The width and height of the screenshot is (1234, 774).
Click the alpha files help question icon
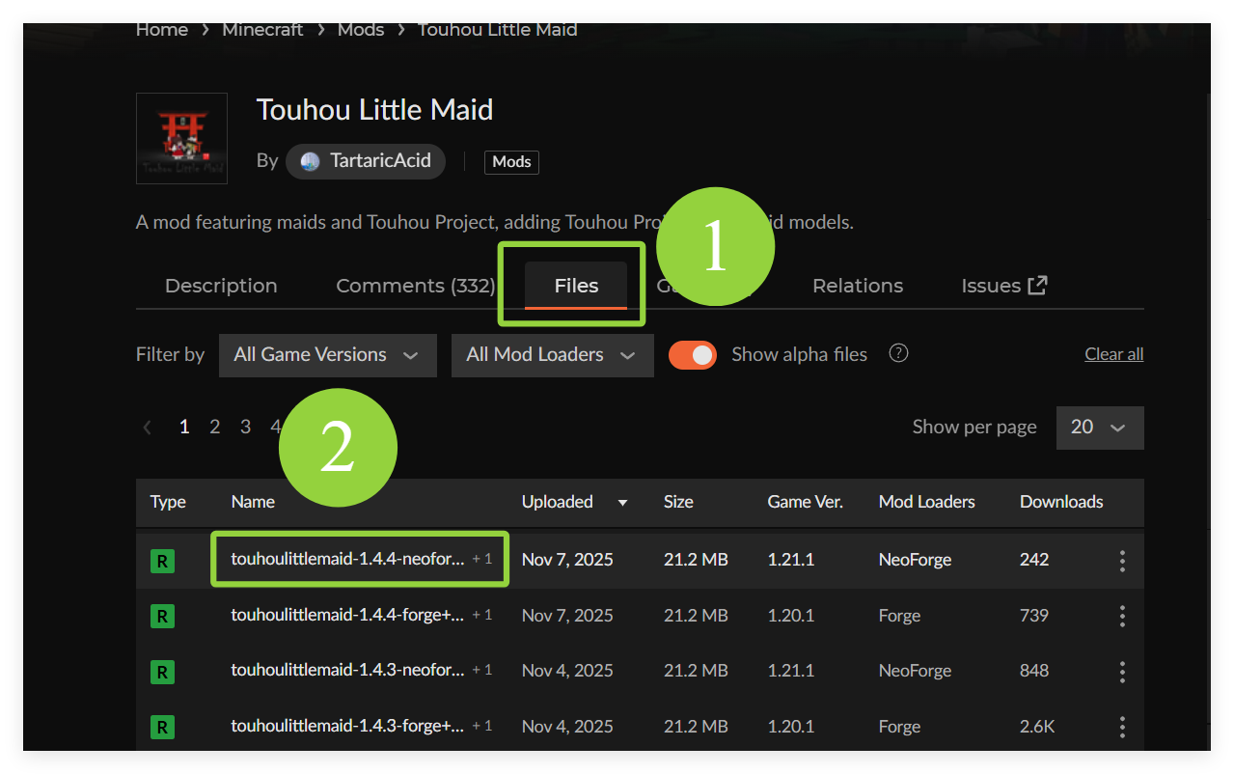pos(898,353)
